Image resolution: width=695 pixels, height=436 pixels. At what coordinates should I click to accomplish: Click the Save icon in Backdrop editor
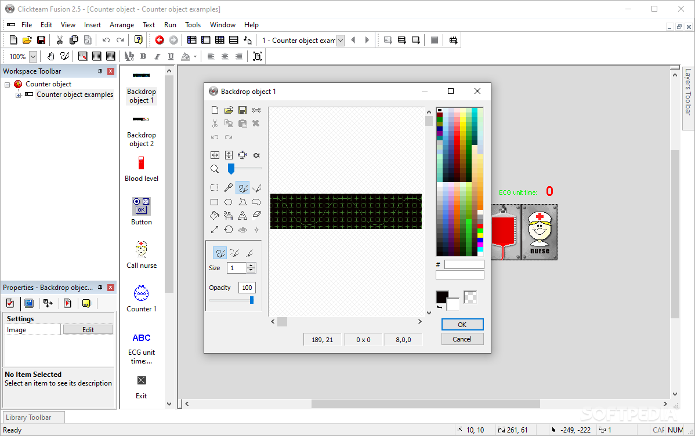coord(242,110)
